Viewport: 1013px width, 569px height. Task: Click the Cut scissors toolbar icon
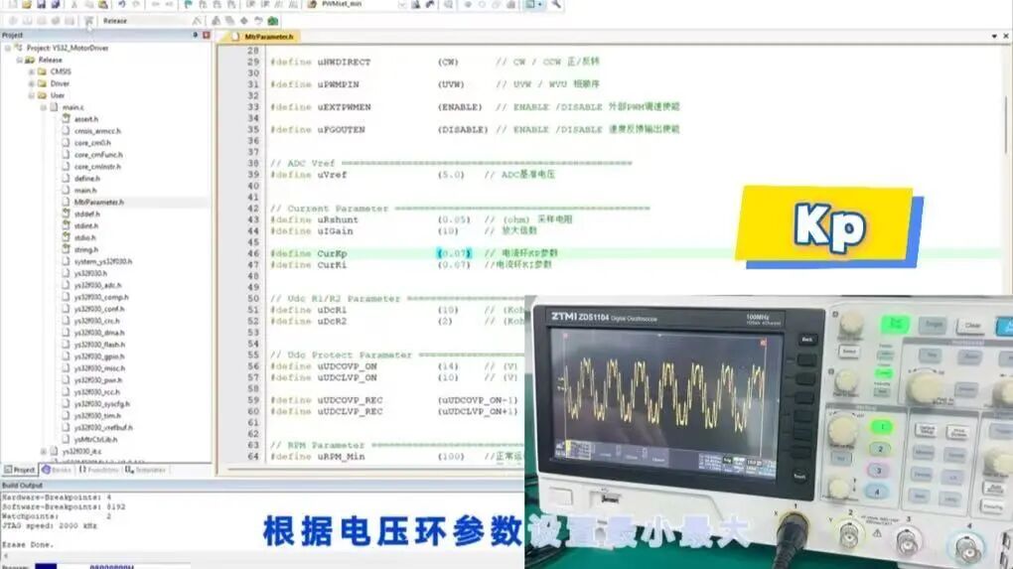[73, 5]
